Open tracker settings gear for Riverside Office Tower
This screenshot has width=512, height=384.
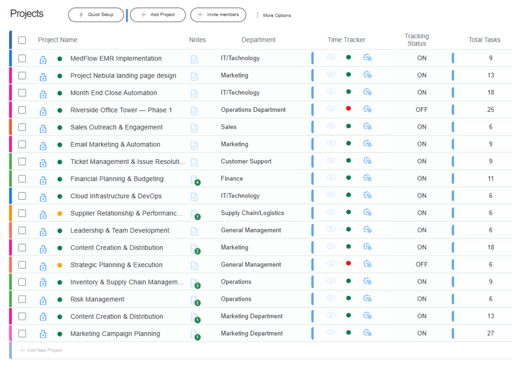tap(367, 109)
